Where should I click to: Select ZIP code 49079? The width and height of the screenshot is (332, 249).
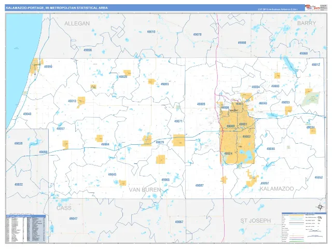pyautogui.click(x=160, y=142)
